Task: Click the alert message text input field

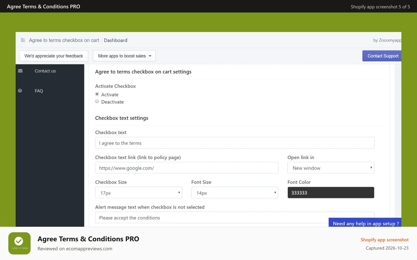Action: point(235,218)
